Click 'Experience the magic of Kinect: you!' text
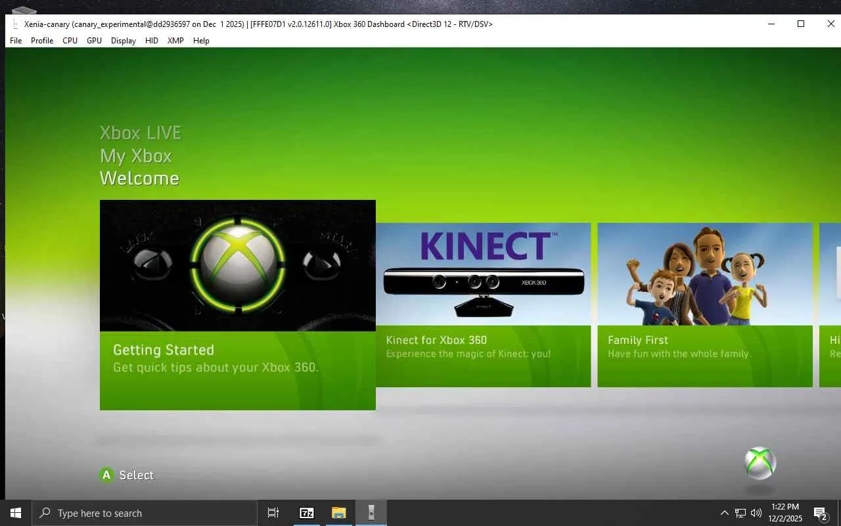 pos(468,354)
